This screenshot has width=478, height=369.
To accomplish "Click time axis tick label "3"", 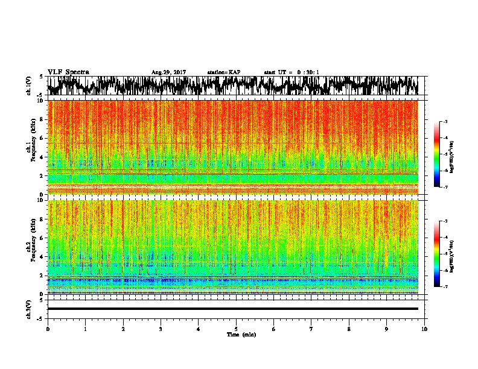I will click(x=161, y=329).
